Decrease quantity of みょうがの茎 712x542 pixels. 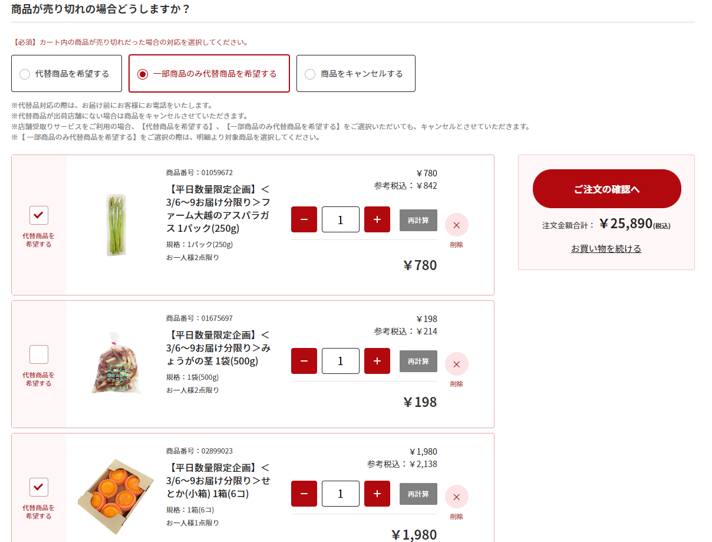point(304,361)
